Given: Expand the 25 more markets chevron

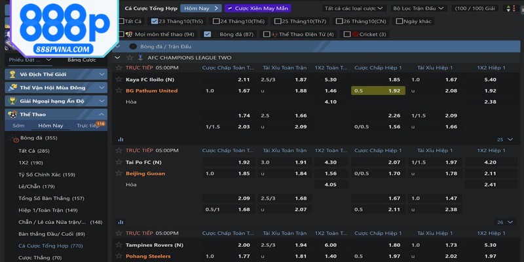Looking at the screenshot, I should (509, 140).
